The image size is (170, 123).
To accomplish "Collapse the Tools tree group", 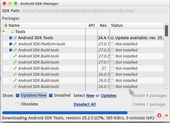I will point(4,32).
